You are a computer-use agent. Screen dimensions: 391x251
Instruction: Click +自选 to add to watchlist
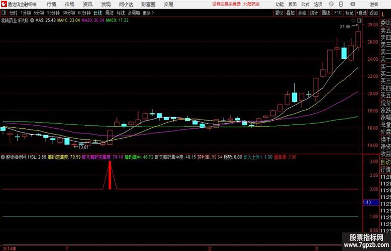(x=362, y=13)
